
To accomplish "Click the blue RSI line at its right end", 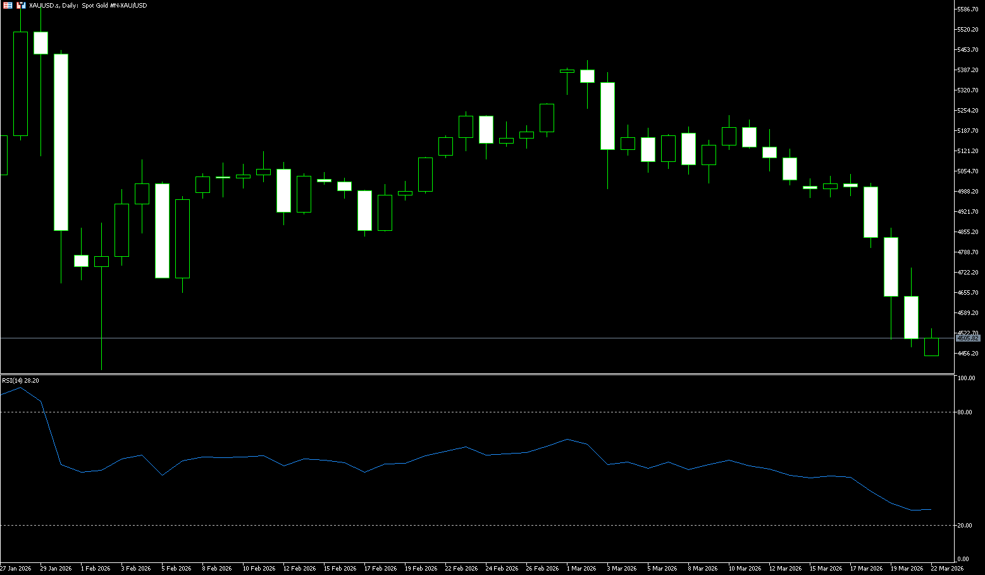I will (x=930, y=509).
